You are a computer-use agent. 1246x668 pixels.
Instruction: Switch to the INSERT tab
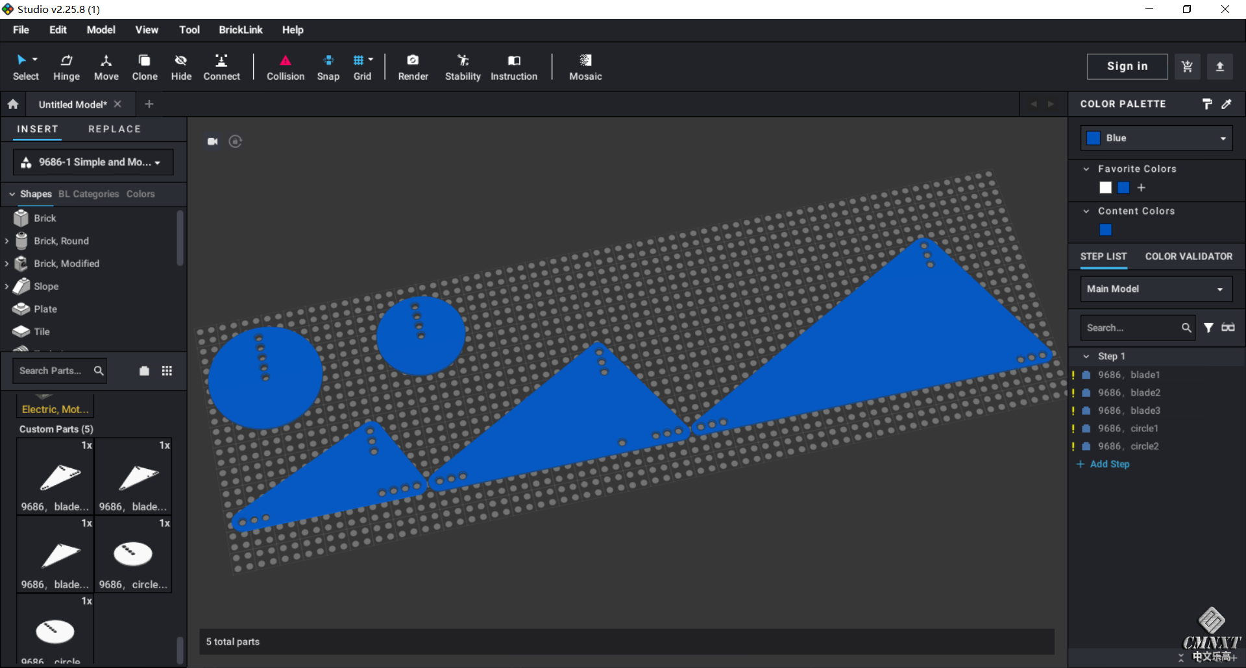(x=38, y=129)
